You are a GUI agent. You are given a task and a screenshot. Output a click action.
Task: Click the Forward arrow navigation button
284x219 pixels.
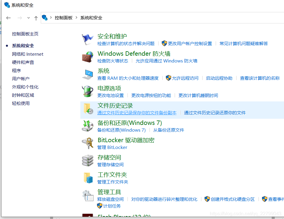(x=20, y=18)
